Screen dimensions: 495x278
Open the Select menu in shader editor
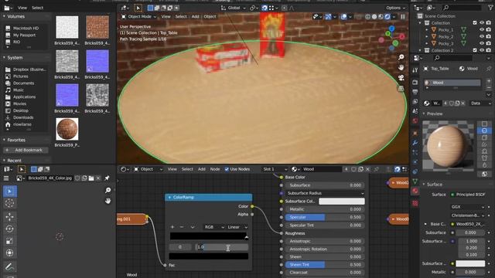coord(187,169)
